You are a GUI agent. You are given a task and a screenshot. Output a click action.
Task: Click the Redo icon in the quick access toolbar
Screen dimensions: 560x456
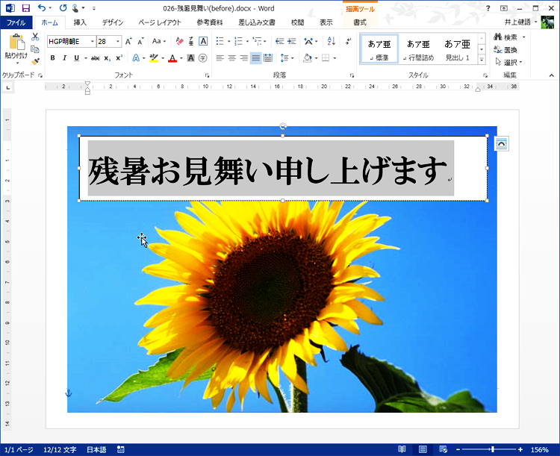63,8
